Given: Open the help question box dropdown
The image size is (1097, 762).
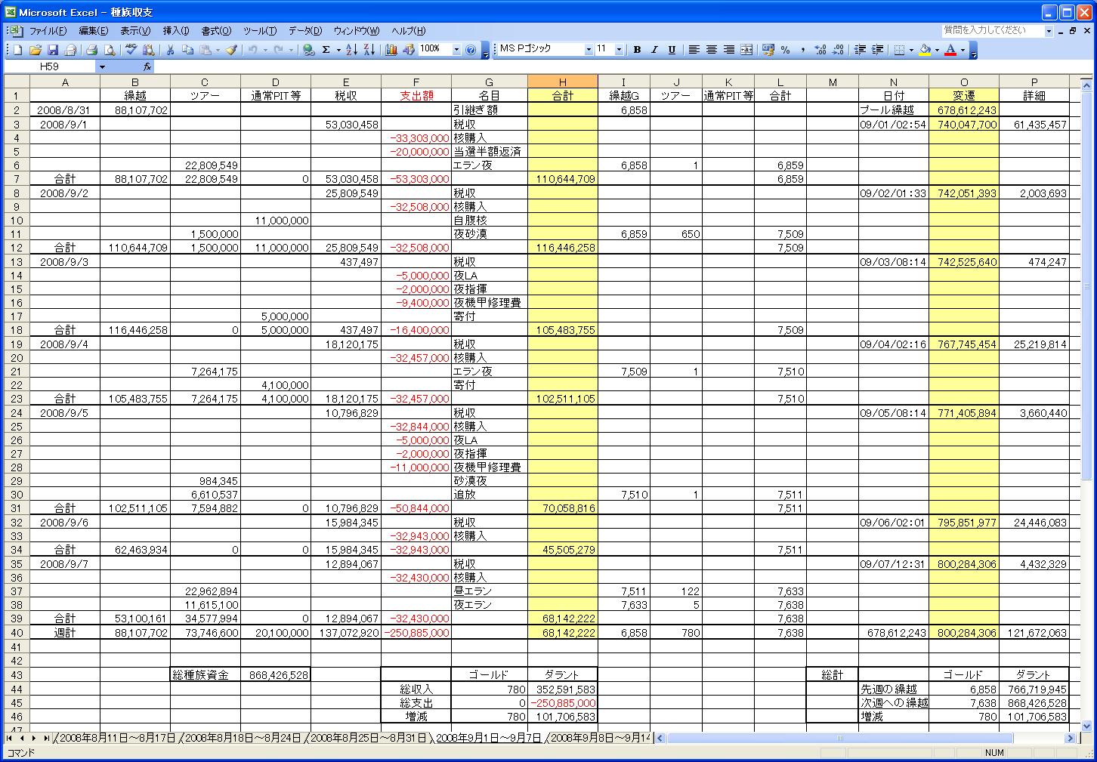Looking at the screenshot, I should (x=1049, y=31).
